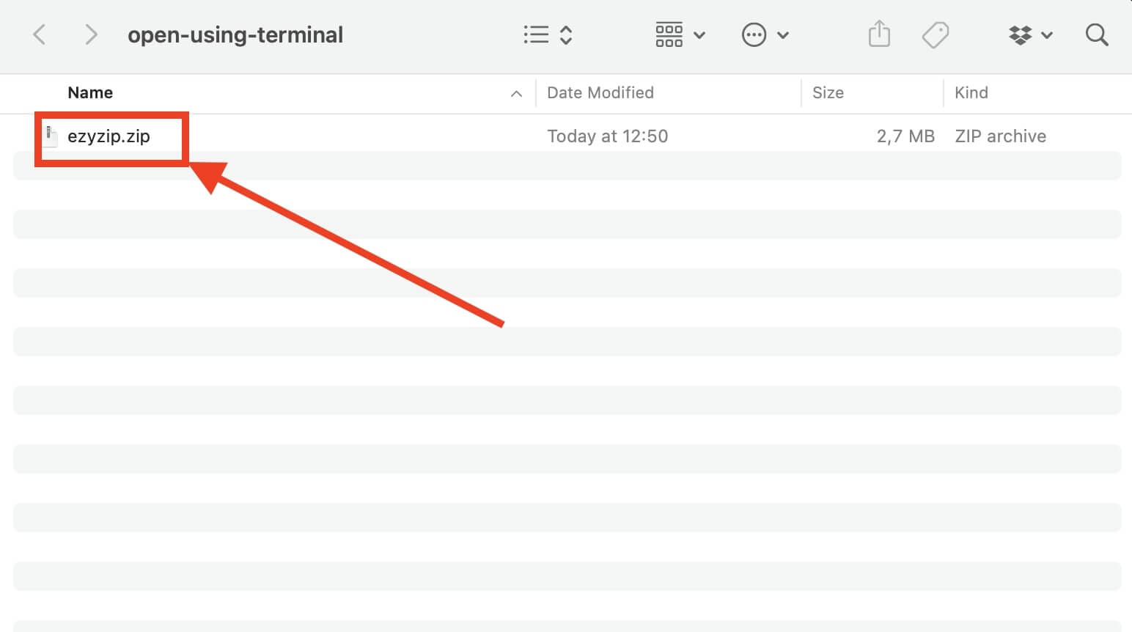This screenshot has height=632, width=1132.
Task: Sort files by Size column
Action: [x=828, y=92]
